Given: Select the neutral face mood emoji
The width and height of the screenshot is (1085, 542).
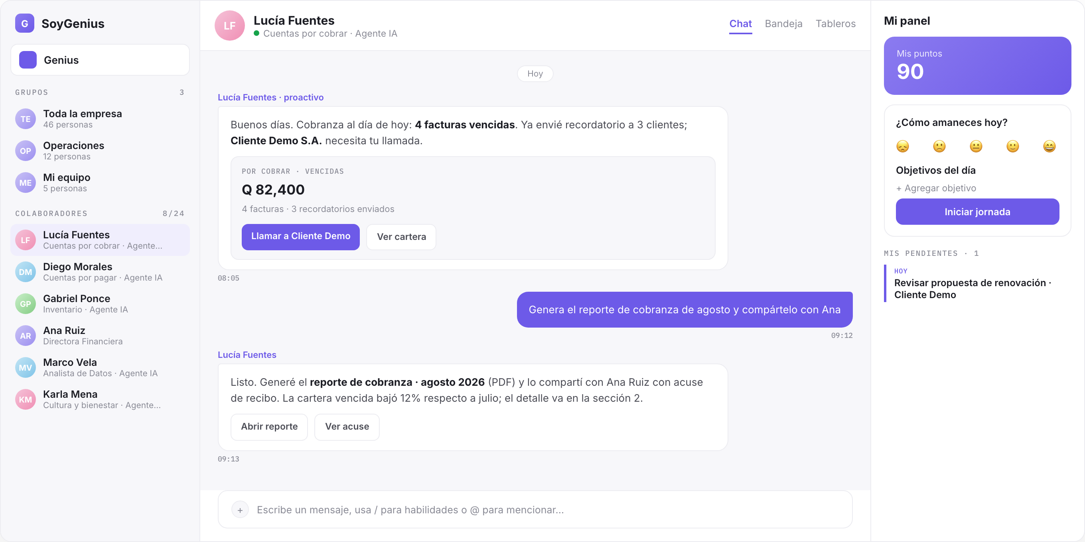Looking at the screenshot, I should (976, 146).
